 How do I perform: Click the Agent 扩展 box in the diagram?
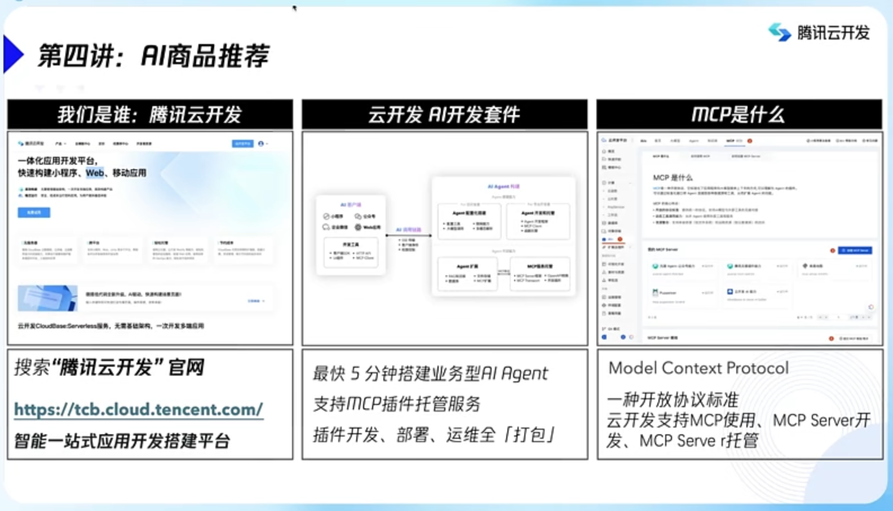tap(468, 274)
